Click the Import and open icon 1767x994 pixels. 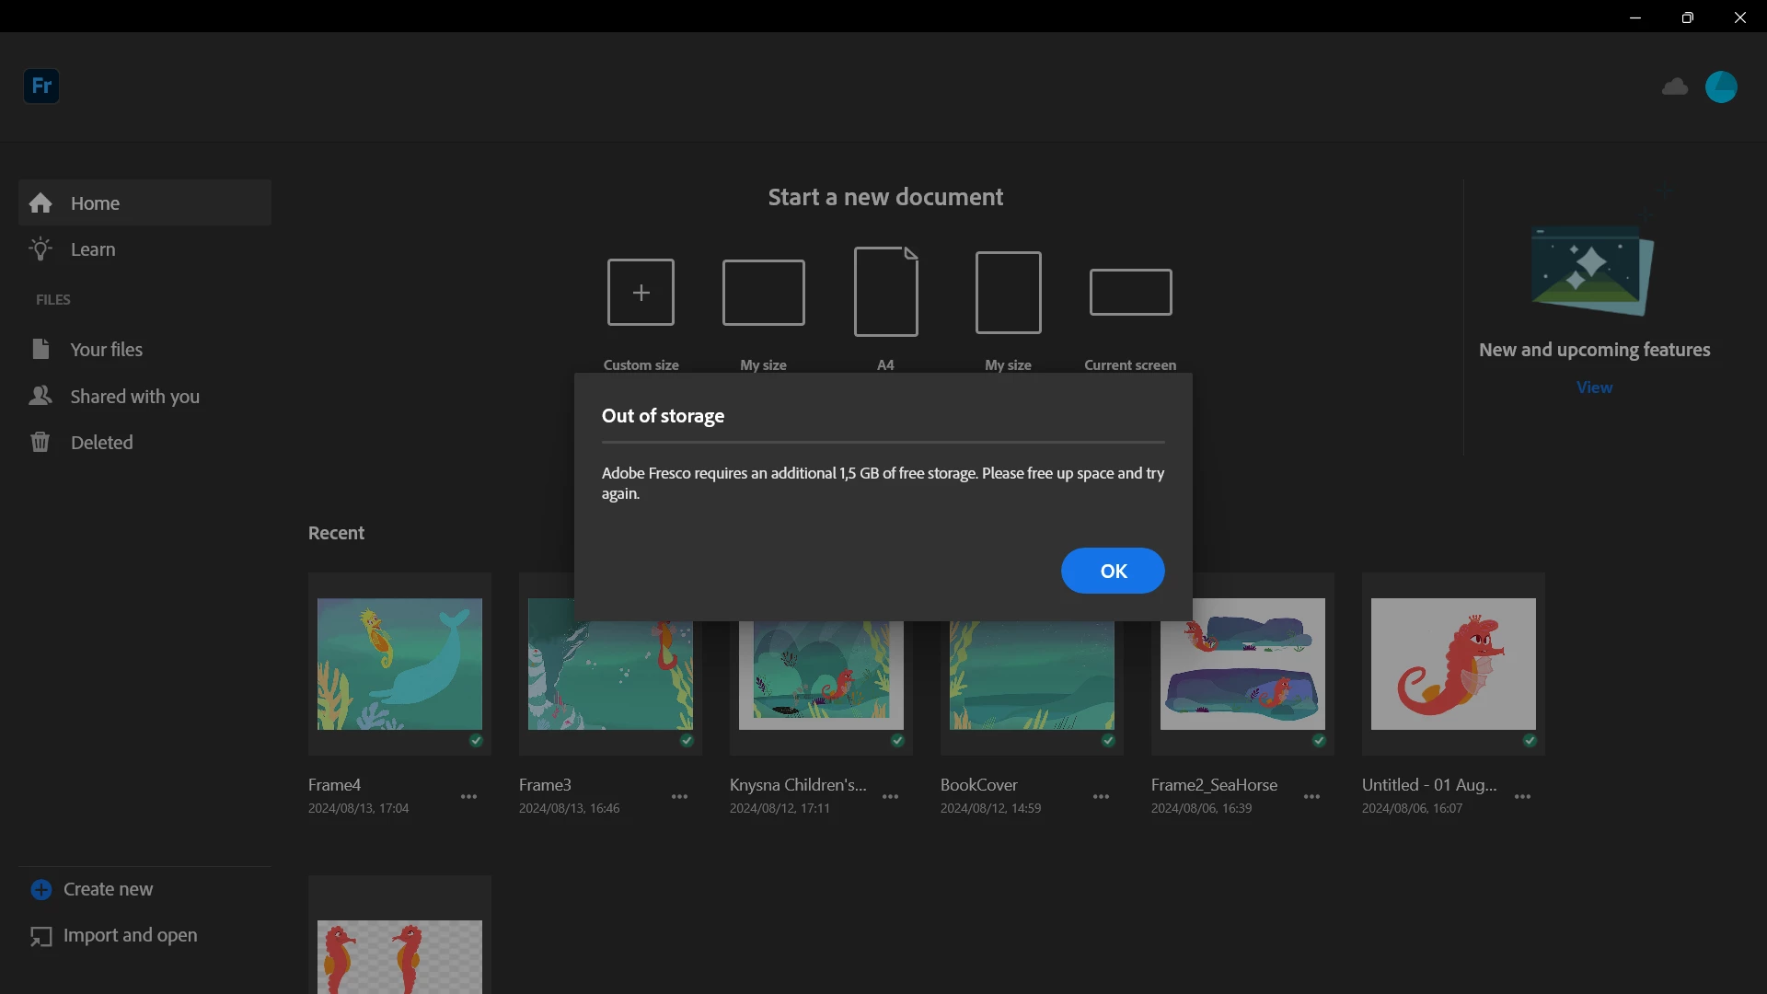pyautogui.click(x=41, y=936)
